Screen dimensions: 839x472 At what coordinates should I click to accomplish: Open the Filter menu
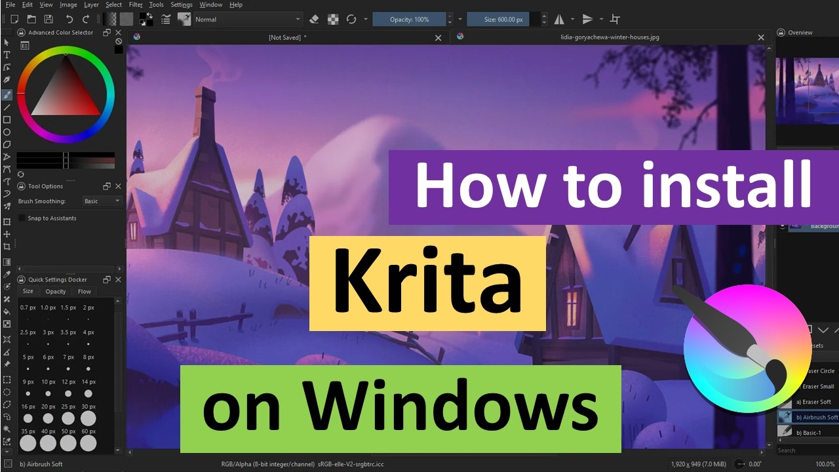pyautogui.click(x=136, y=5)
